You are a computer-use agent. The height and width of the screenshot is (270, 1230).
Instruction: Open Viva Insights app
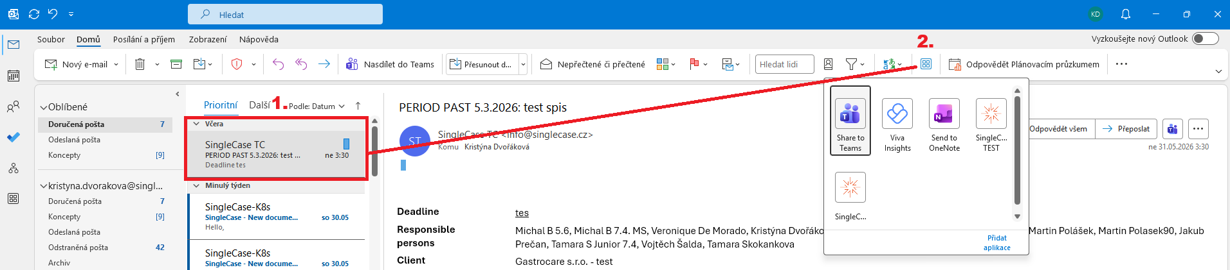point(897,125)
